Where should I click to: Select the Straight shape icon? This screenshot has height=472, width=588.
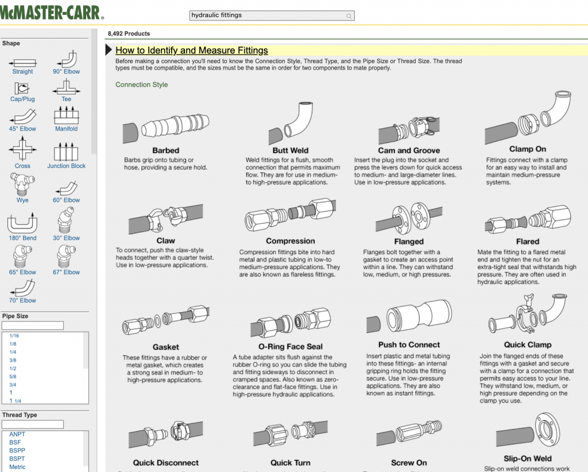pyautogui.click(x=22, y=63)
